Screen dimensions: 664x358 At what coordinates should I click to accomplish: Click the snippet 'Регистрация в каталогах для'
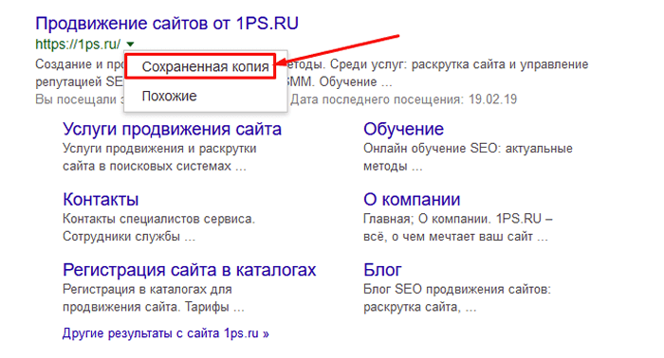click(147, 289)
